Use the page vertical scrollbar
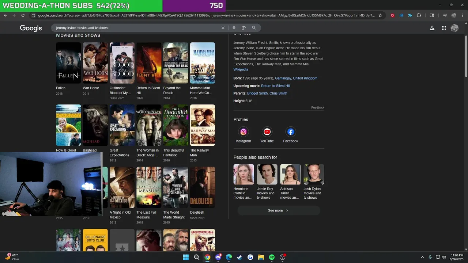Viewport: 468px width, 263px height. 466,57
